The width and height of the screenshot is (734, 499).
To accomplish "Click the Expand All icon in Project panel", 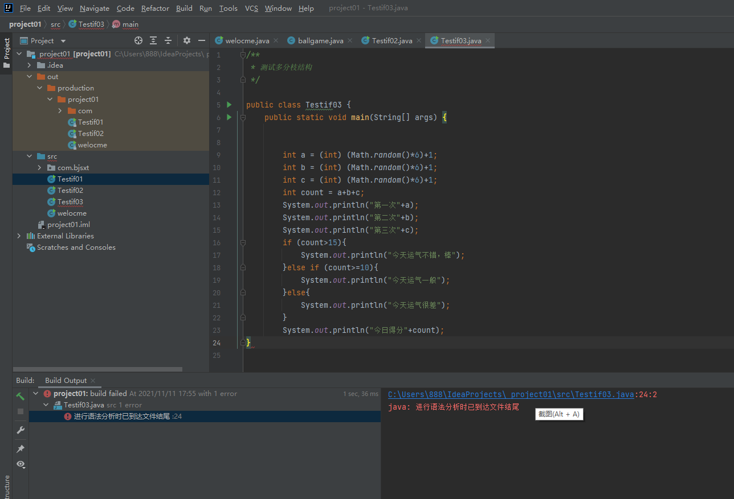I will (153, 40).
